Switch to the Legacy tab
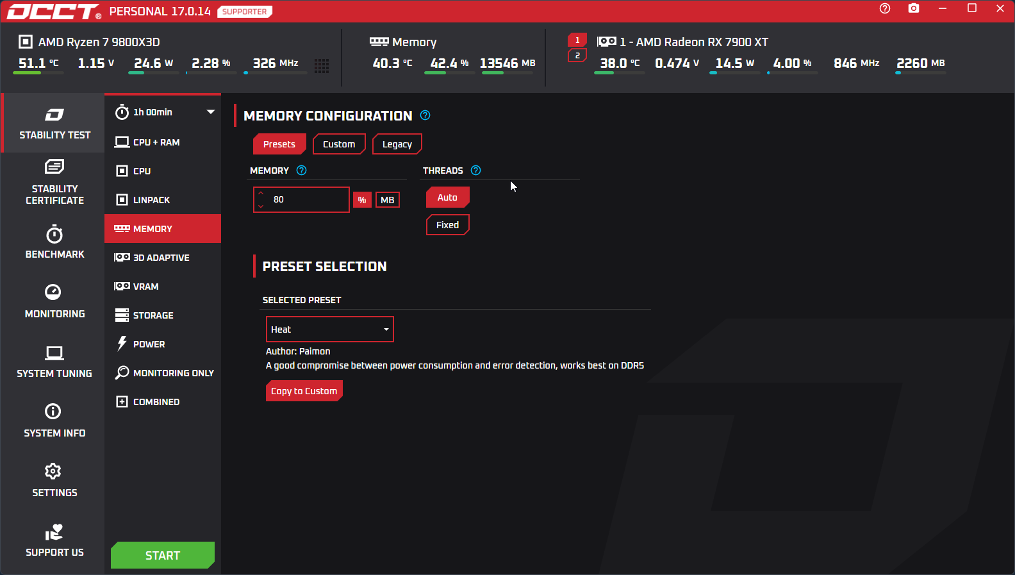The image size is (1015, 575). [397, 144]
